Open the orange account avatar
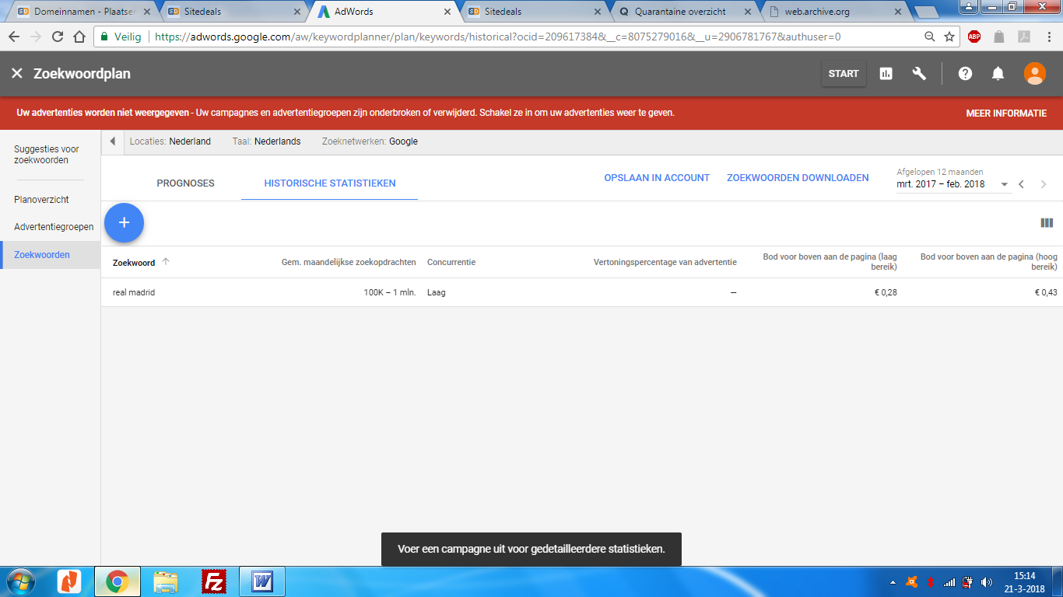This screenshot has height=597, width=1063. click(x=1034, y=74)
